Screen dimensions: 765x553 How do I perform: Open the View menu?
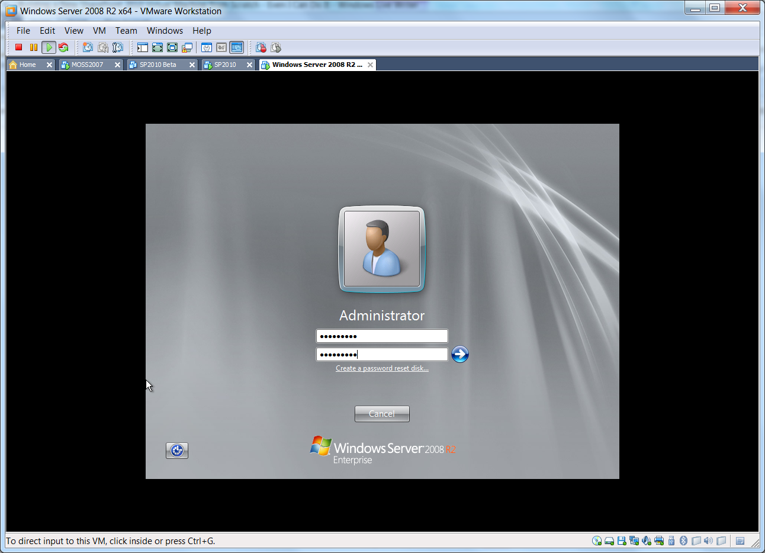(74, 31)
